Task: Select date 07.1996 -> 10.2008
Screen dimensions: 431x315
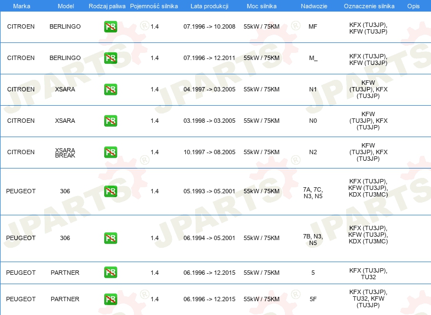Action: tap(209, 26)
